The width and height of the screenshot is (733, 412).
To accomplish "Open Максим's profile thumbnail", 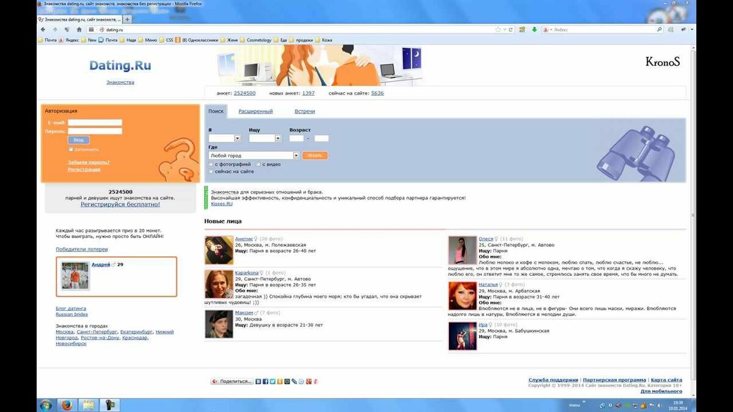I will point(219,323).
